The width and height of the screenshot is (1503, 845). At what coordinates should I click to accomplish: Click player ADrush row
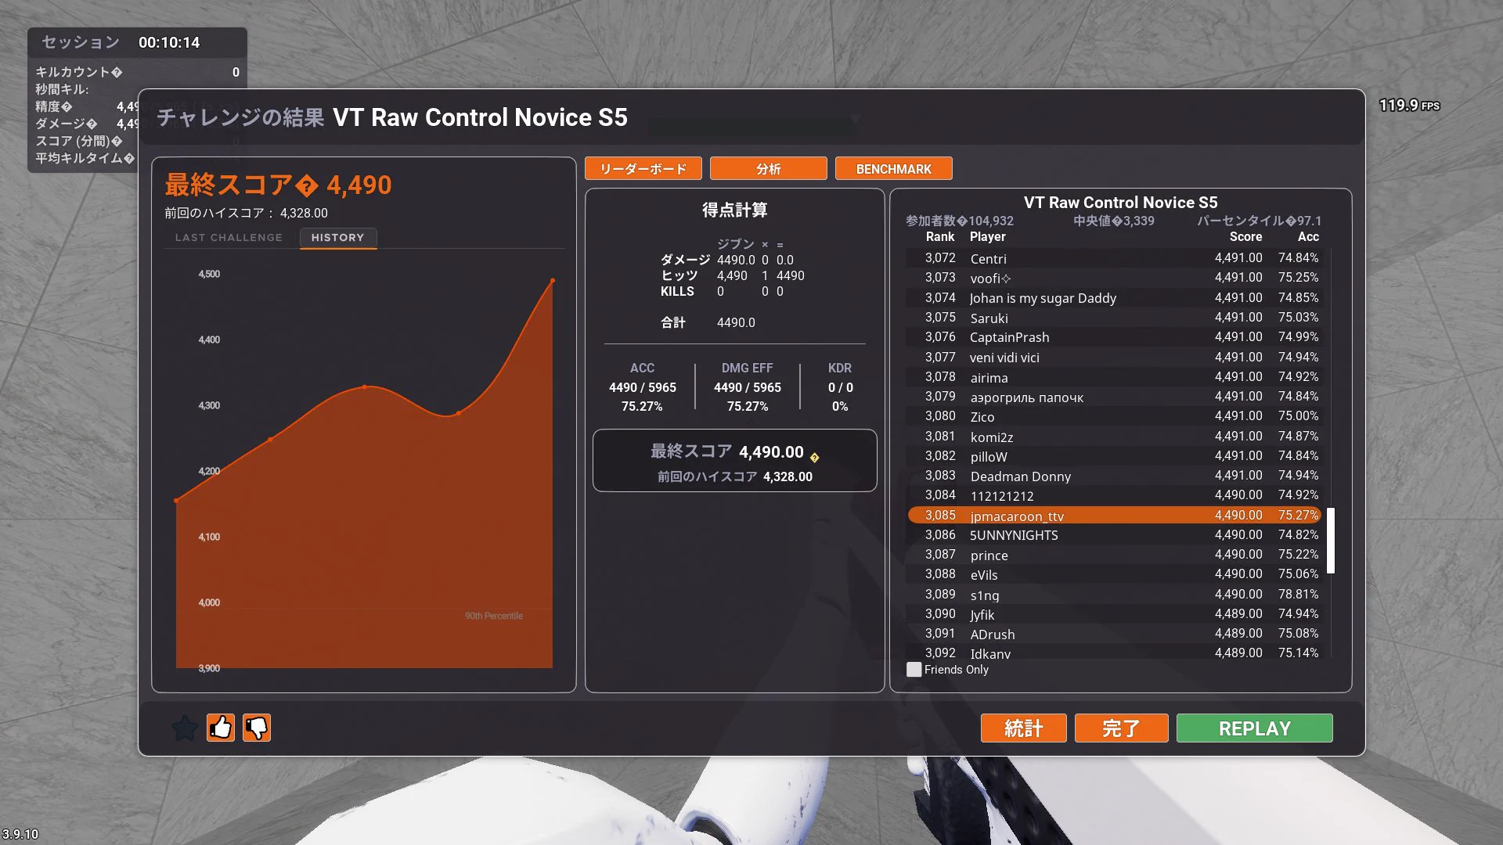point(1114,634)
